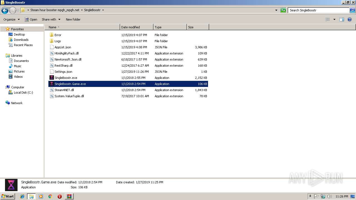Click the taskbar clock showing 11:26 PM
Image resolution: width=356 pixels, height=200 pixels.
pyautogui.click(x=342, y=196)
